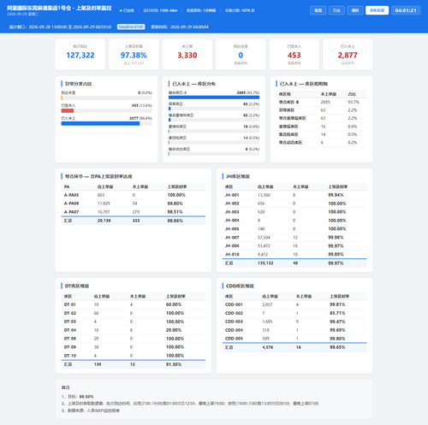Image resolution: width=428 pixels, height=425 pixels.
Task: Select the A-PA06 row label
Action: click(x=71, y=204)
